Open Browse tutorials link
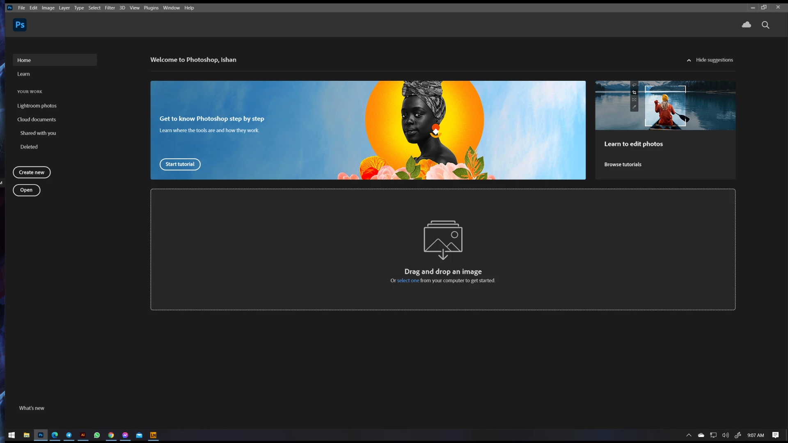788x443 pixels. tap(623, 164)
